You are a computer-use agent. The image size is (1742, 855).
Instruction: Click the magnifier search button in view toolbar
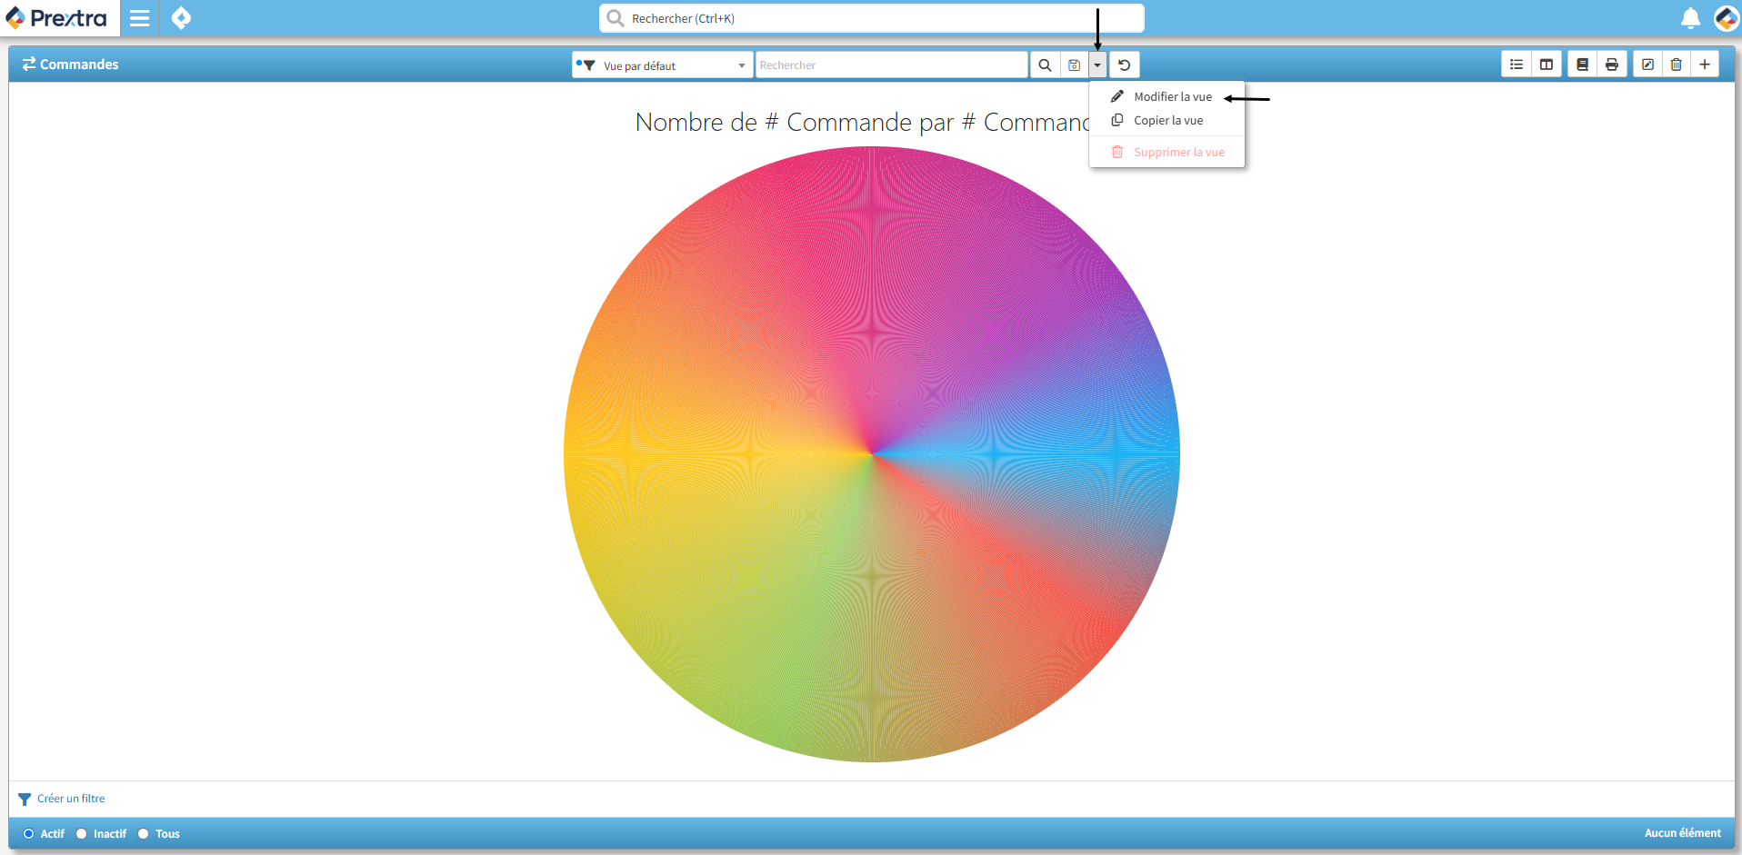[1045, 65]
